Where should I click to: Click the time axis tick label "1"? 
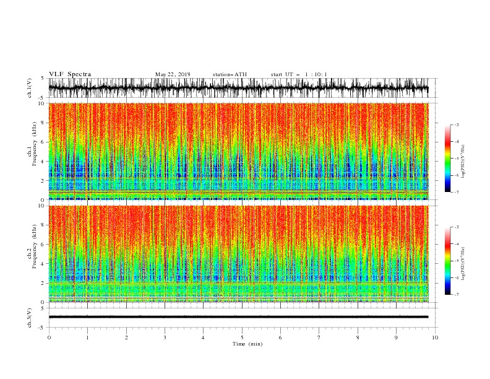pos(87,338)
